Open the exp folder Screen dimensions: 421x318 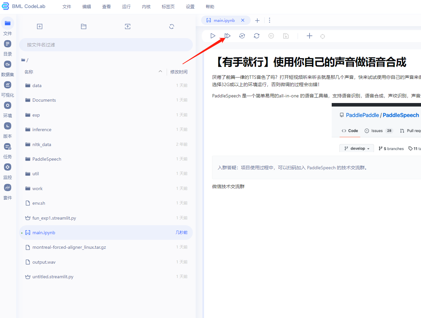(x=106, y=115)
